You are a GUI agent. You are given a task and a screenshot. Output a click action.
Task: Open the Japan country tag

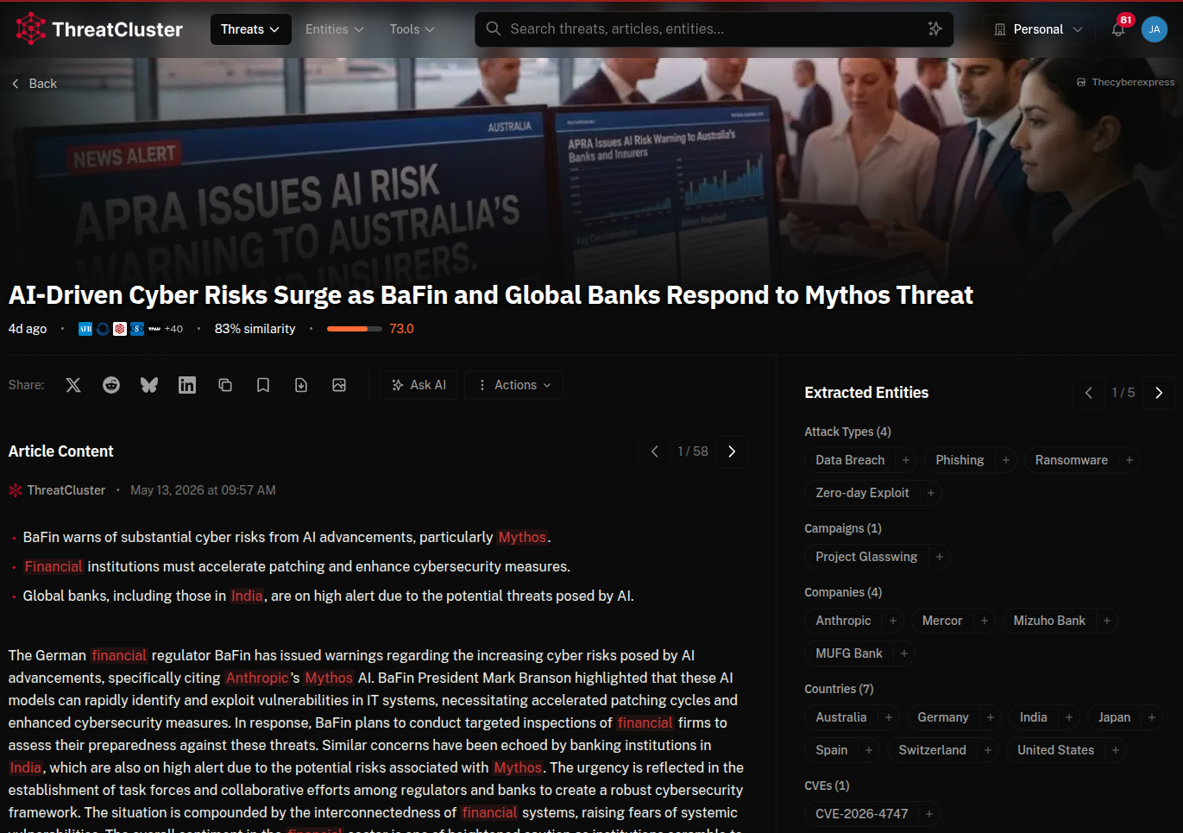(x=1114, y=717)
